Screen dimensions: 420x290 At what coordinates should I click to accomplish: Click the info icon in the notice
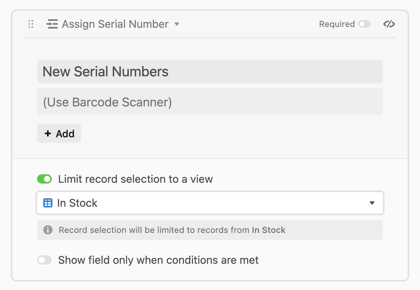point(48,230)
